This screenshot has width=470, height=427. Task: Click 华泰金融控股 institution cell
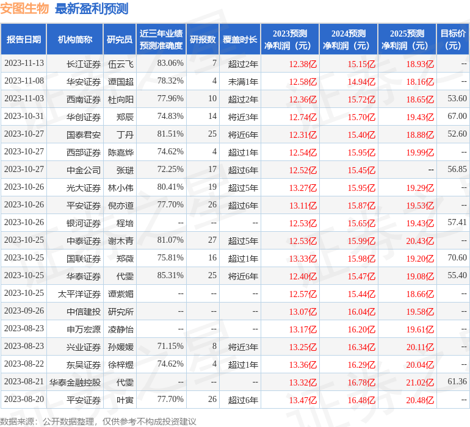75,382
